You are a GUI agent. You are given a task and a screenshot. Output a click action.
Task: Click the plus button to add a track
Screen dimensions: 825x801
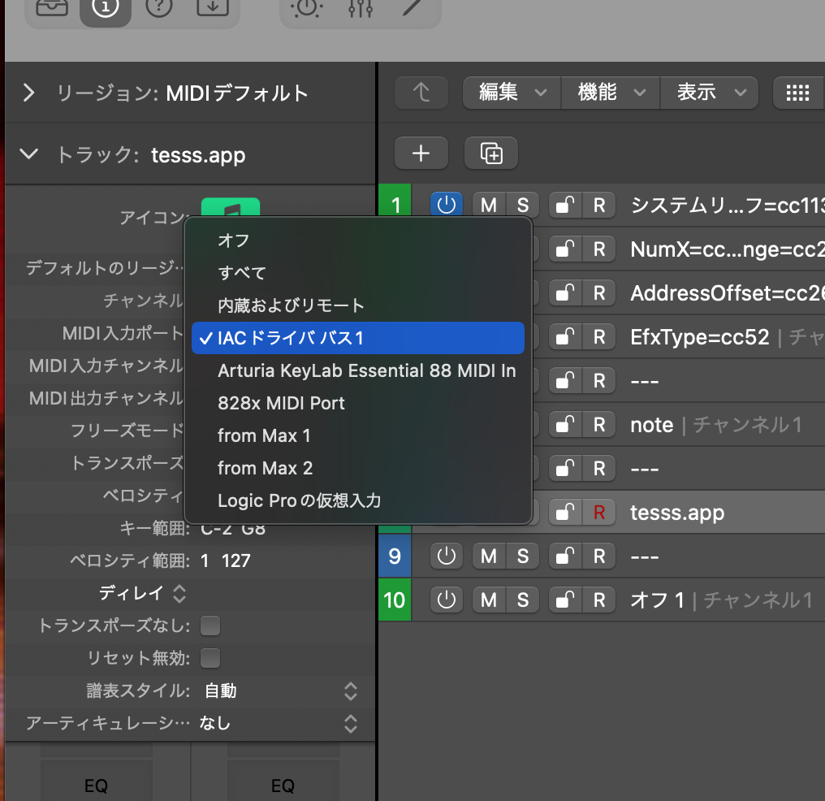(x=421, y=153)
